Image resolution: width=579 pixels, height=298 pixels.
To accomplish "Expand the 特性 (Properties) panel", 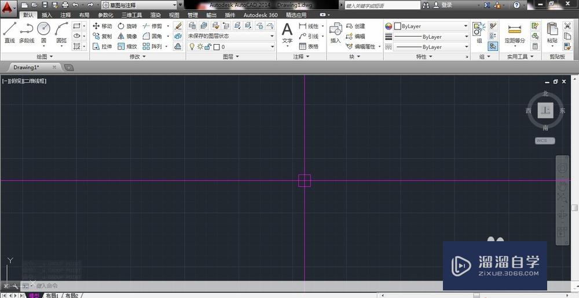I will point(424,57).
